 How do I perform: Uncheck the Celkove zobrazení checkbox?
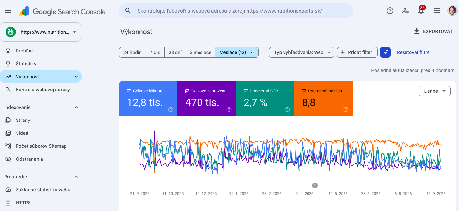coord(187,91)
